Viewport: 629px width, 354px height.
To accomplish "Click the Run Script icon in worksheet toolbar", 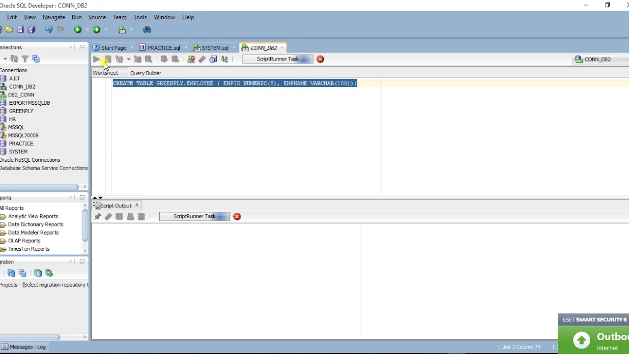I will point(107,59).
